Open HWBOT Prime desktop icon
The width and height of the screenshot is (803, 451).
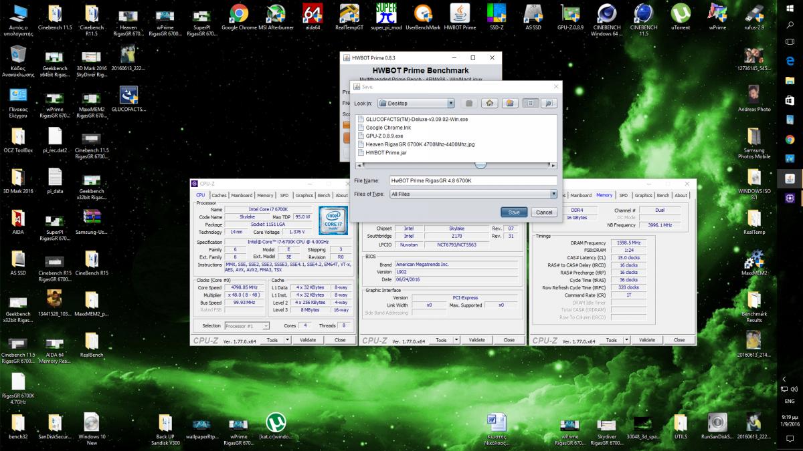tap(460, 17)
